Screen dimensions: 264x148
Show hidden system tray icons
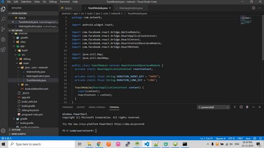pos(208,144)
